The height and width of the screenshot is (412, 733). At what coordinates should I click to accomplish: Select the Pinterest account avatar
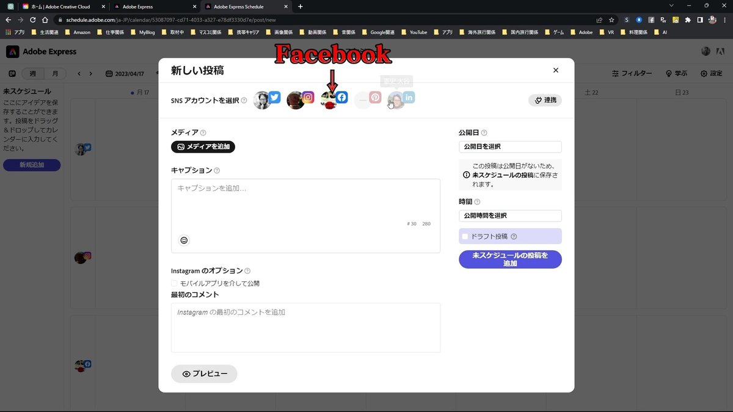pos(368,99)
